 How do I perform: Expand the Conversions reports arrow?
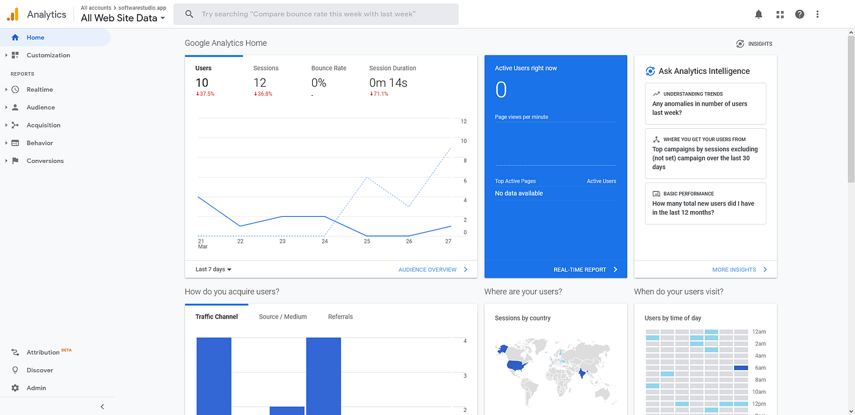[6, 161]
